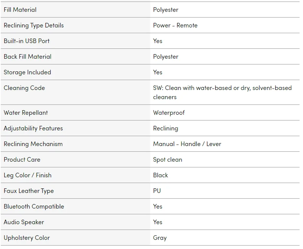
Task: Select the Storage Included label
Action: tap(27, 72)
